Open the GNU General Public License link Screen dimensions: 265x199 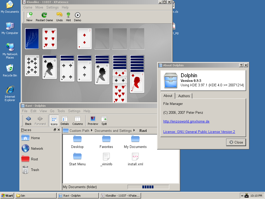click(x=199, y=132)
